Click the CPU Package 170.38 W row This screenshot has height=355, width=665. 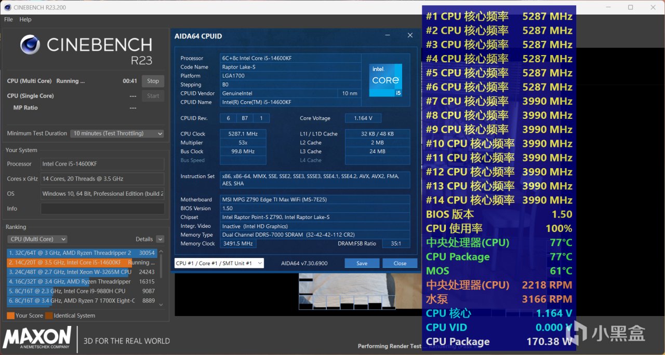pos(499,342)
